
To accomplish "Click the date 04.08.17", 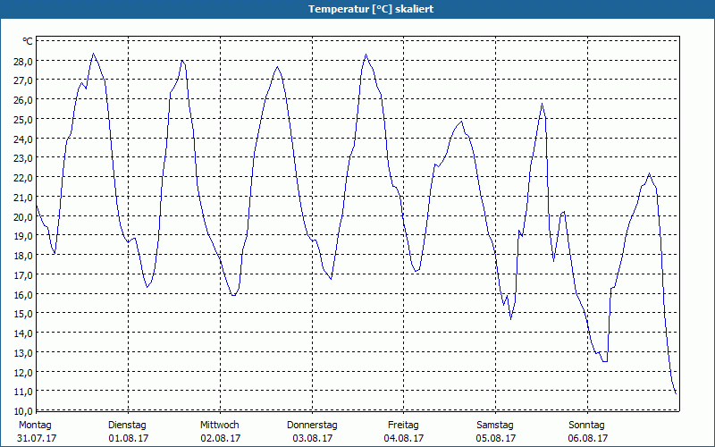I will (x=404, y=438).
